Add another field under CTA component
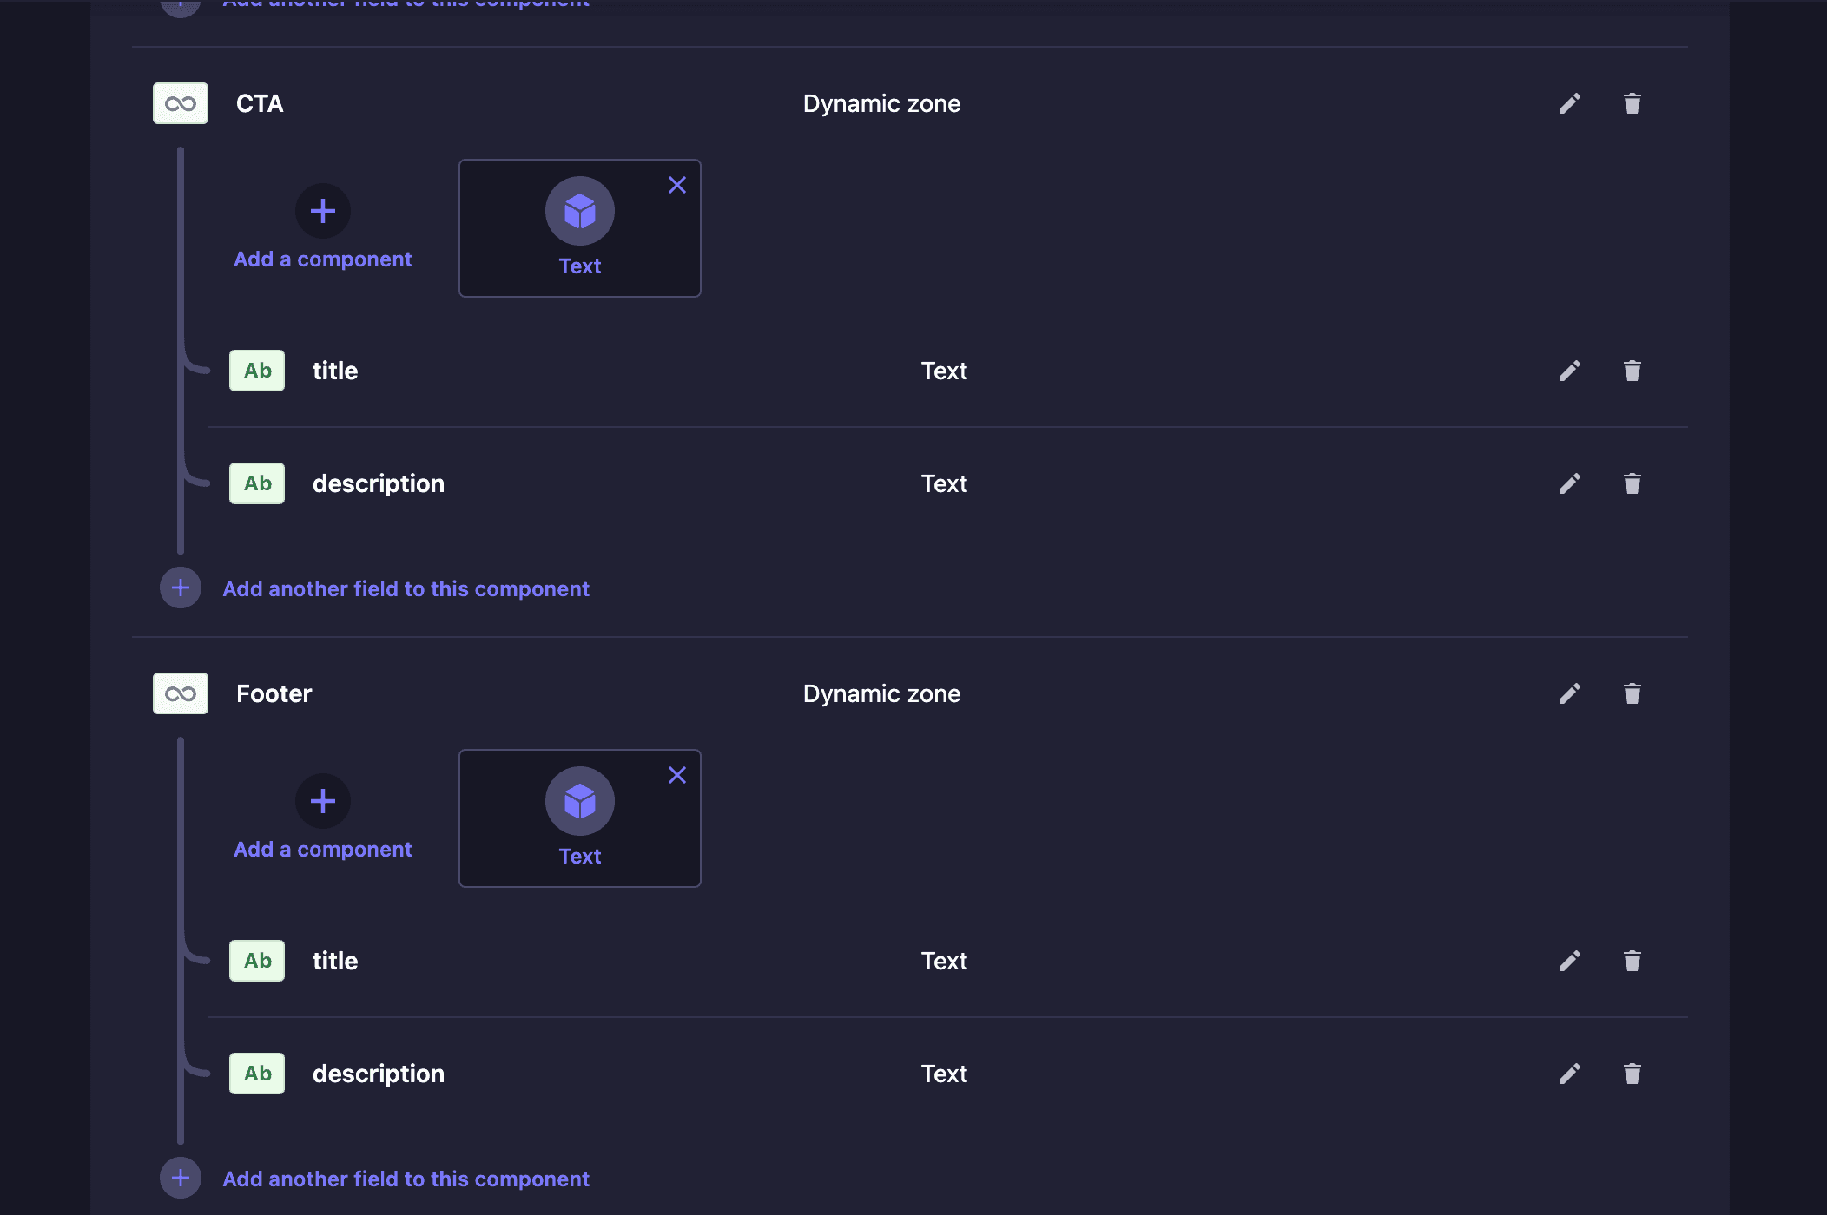The height and width of the screenshot is (1215, 1827). tap(375, 588)
